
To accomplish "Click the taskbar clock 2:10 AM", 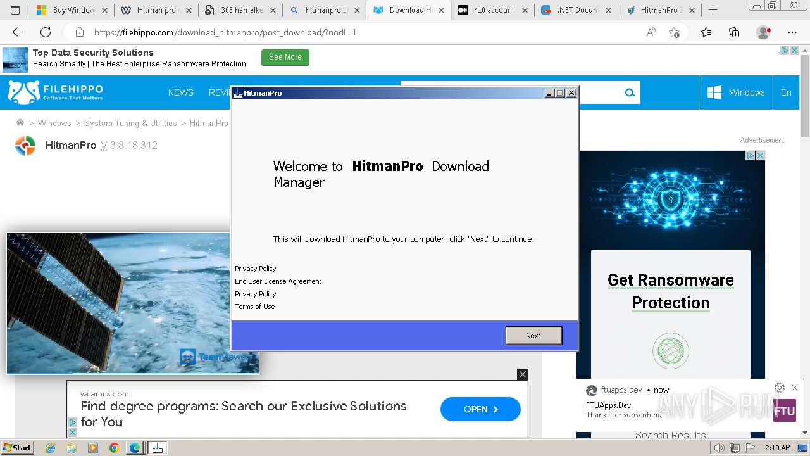I will (778, 448).
